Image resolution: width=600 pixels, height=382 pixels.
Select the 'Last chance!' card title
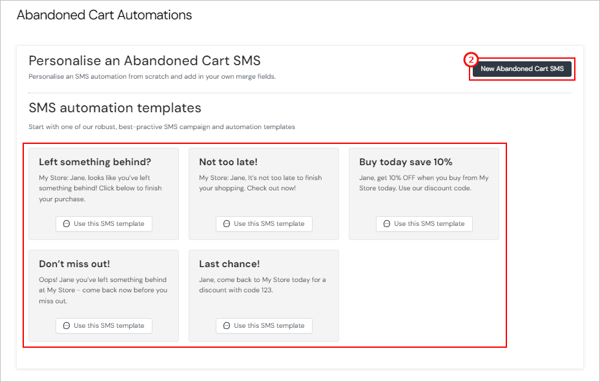pyautogui.click(x=229, y=264)
